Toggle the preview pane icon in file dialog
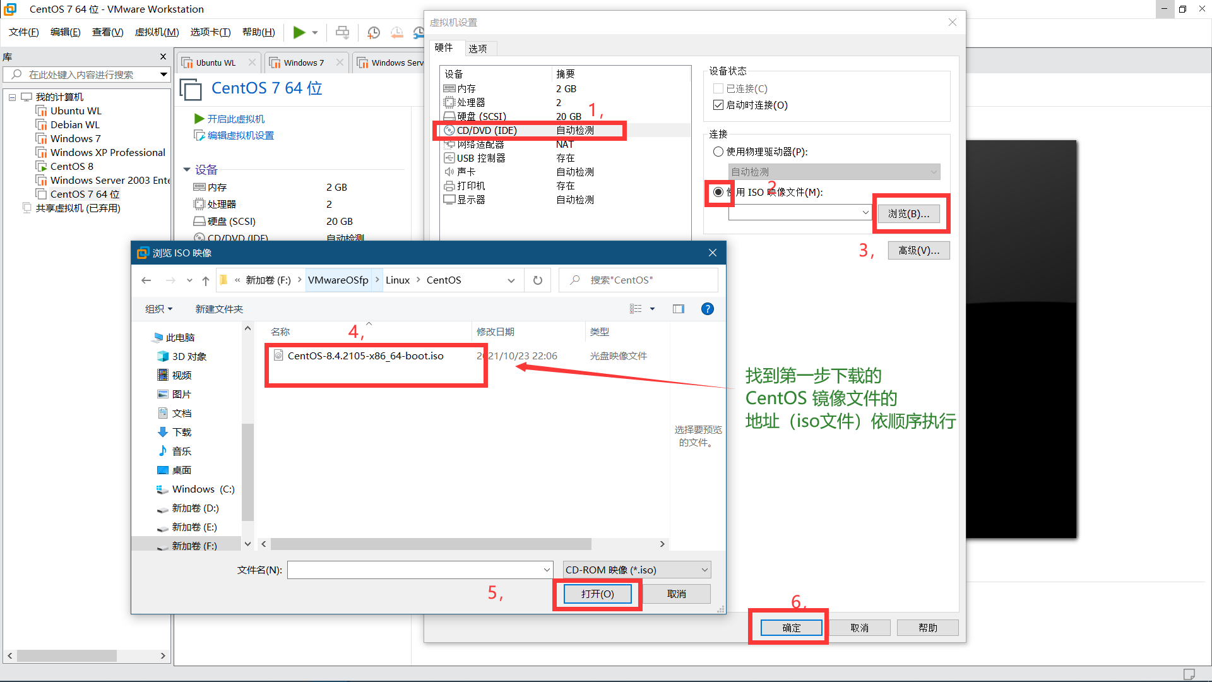1212x682 pixels. click(679, 309)
